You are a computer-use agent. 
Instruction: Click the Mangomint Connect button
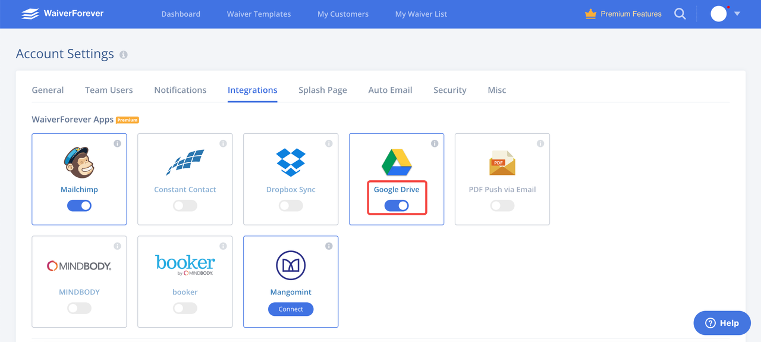click(x=291, y=309)
